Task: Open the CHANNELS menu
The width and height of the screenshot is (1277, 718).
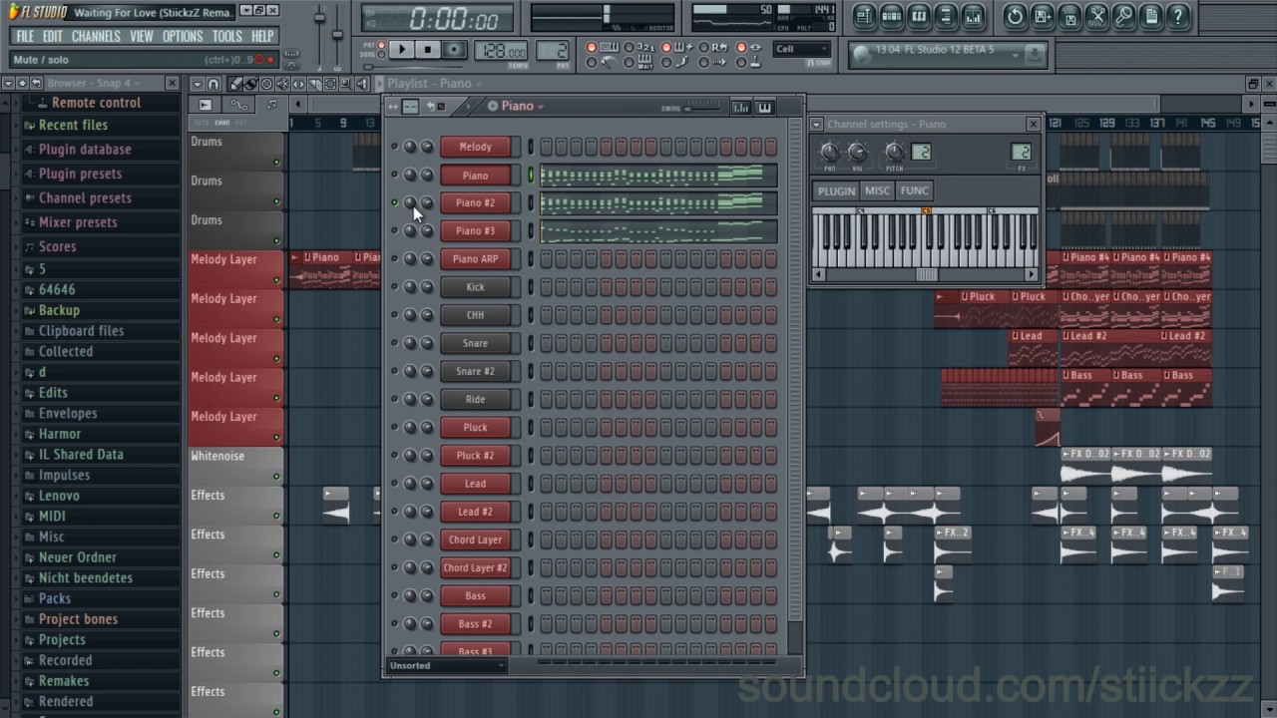Action: tap(97, 36)
